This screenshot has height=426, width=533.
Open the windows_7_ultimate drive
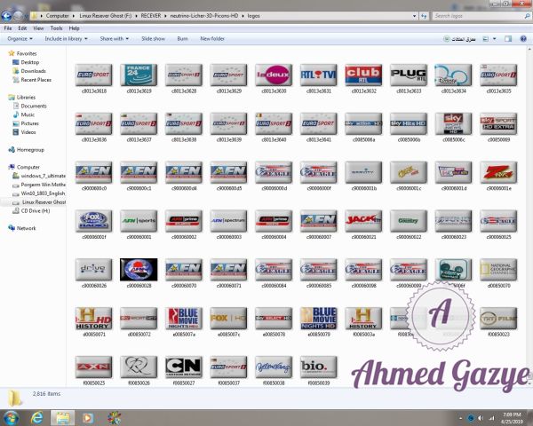pyautogui.click(x=39, y=176)
